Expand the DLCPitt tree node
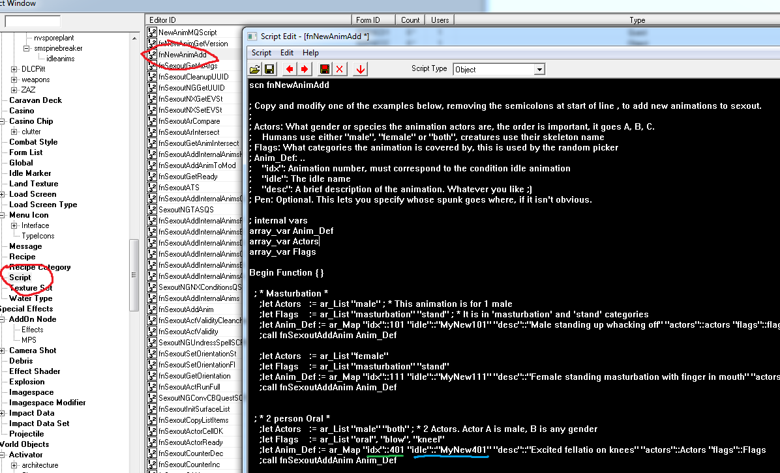This screenshot has height=473, width=780. click(14, 69)
